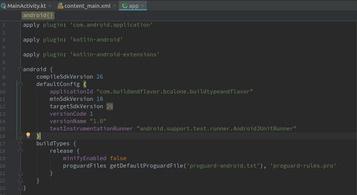
Task: Click the Gradle icon on app tab
Action: (x=125, y=6)
